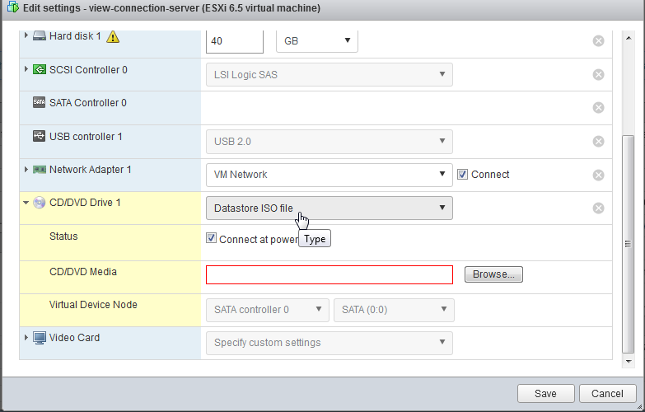Expand Network Adapter 1 details
The width and height of the screenshot is (645, 412).
pyautogui.click(x=26, y=169)
